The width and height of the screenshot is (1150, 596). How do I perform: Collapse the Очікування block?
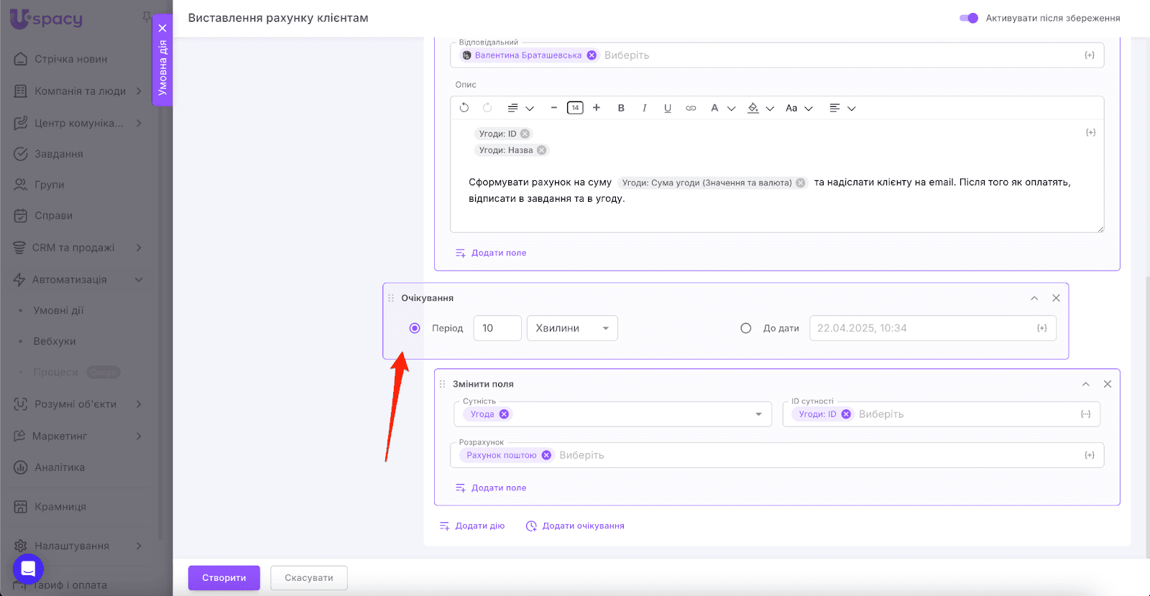click(x=1034, y=298)
